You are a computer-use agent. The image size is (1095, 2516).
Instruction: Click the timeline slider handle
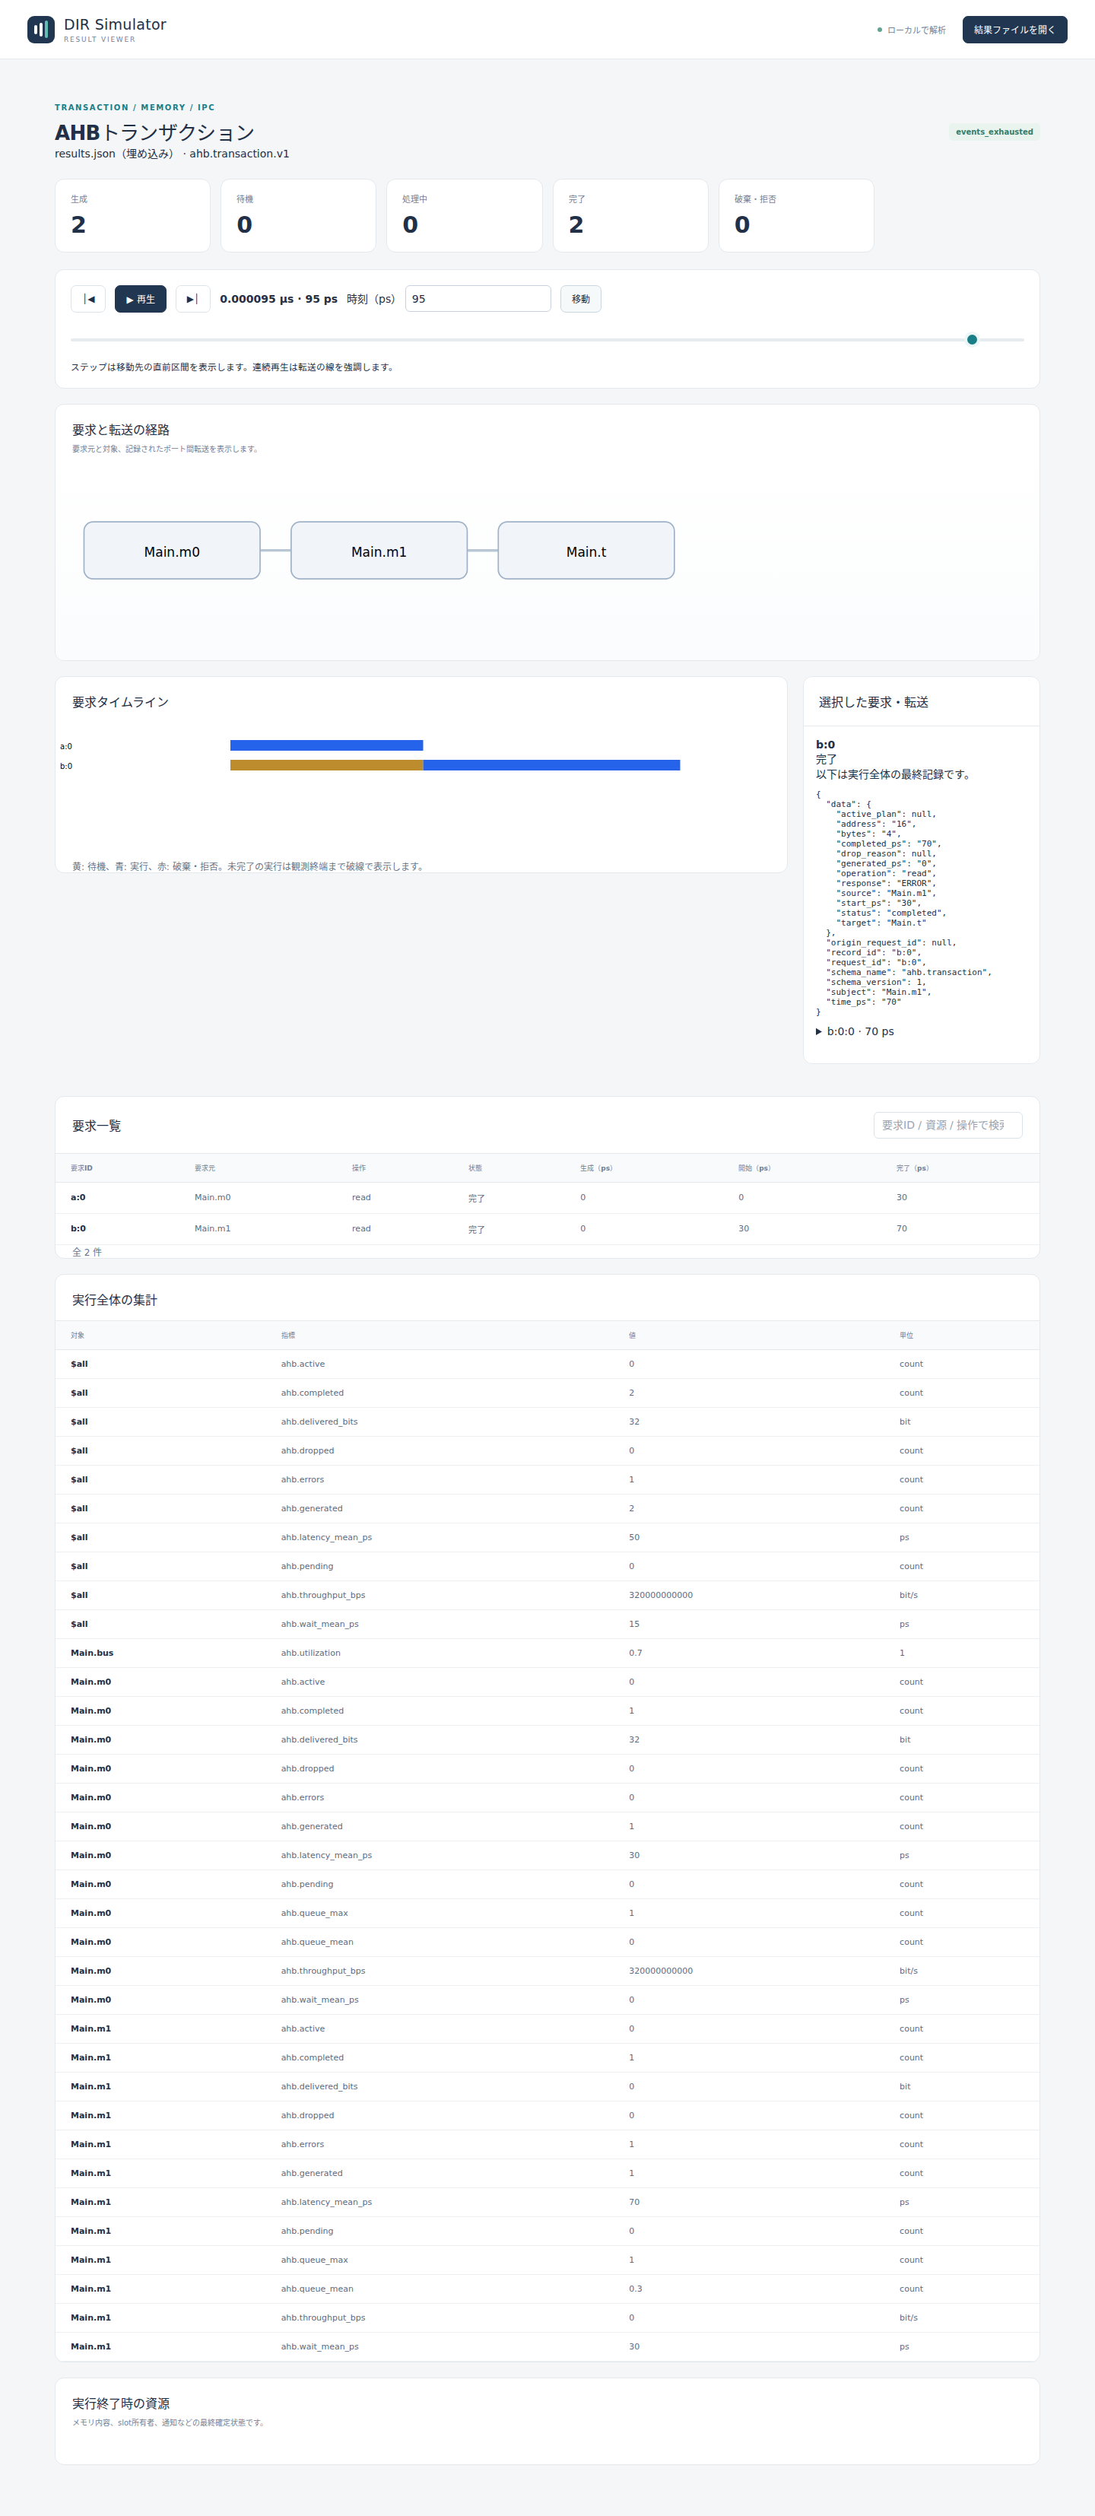click(972, 340)
